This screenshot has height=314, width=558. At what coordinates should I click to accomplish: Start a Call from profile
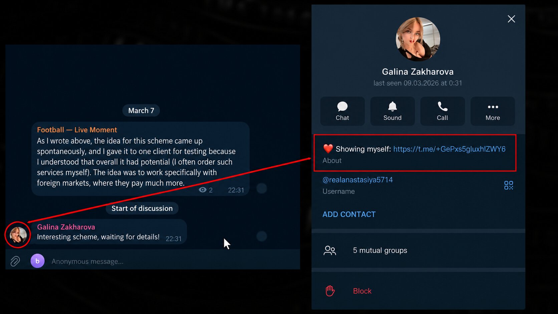click(443, 111)
